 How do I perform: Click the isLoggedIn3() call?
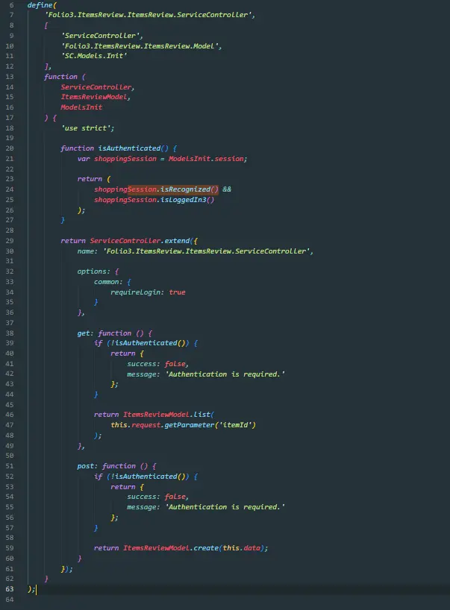tap(187, 200)
